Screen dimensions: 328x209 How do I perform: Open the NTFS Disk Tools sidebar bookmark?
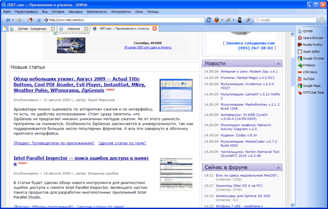[311, 92]
